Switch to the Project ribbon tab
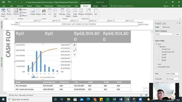The height and width of the screenshot is (102, 182). (x=38, y=6)
